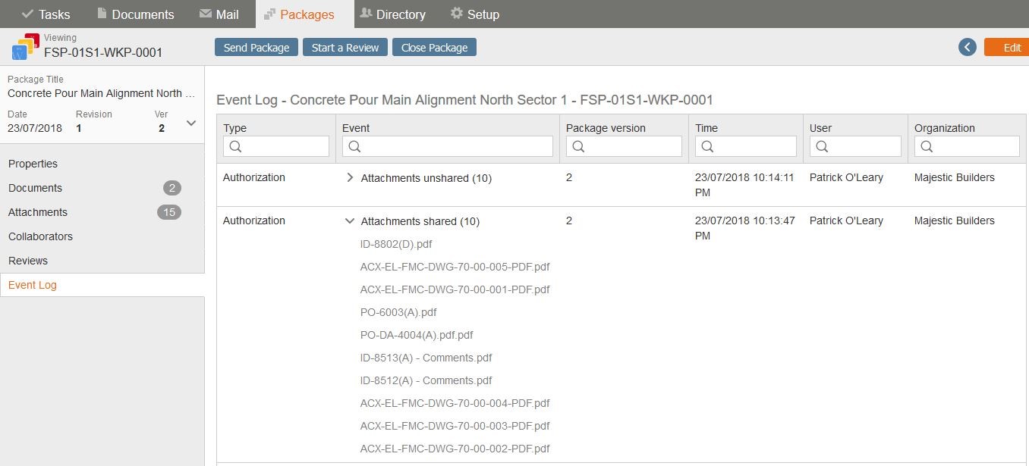Click ACX-EL-FMC-DWG-70-00-004-PDF.pdf
Image resolution: width=1029 pixels, height=466 pixels.
tap(455, 403)
